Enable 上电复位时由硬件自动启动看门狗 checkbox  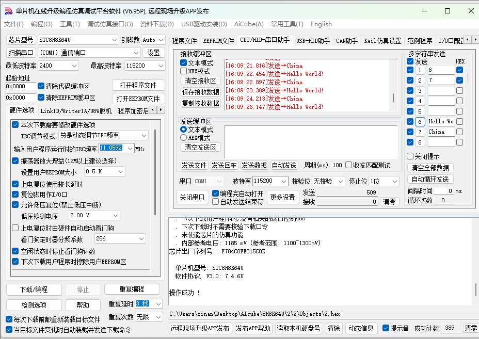[x=15, y=228]
